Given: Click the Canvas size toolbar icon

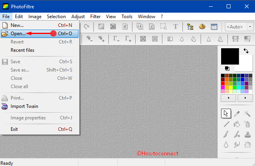Looking at the screenshot, I should (x=152, y=26).
